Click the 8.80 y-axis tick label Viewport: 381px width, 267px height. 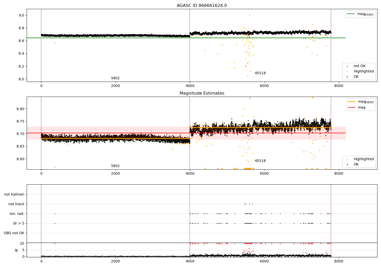(20, 109)
